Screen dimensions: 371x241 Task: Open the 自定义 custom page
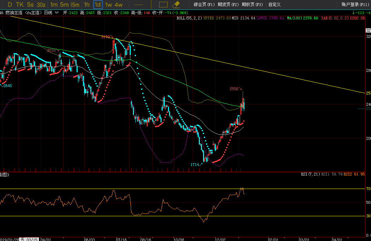pyautogui.click(x=275, y=5)
